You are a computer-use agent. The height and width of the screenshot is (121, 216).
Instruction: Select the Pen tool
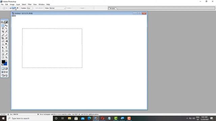click(x=3, y=51)
